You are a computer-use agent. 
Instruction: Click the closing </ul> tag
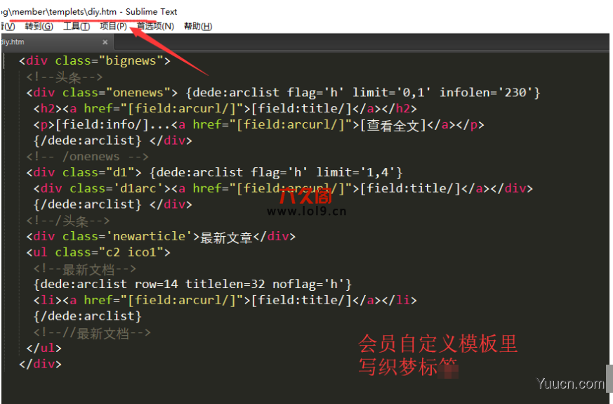[44, 348]
